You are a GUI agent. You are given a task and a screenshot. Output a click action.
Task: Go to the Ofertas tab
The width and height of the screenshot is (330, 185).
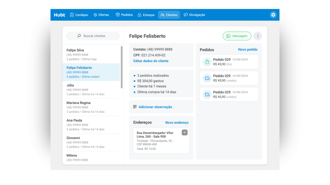coord(101,15)
